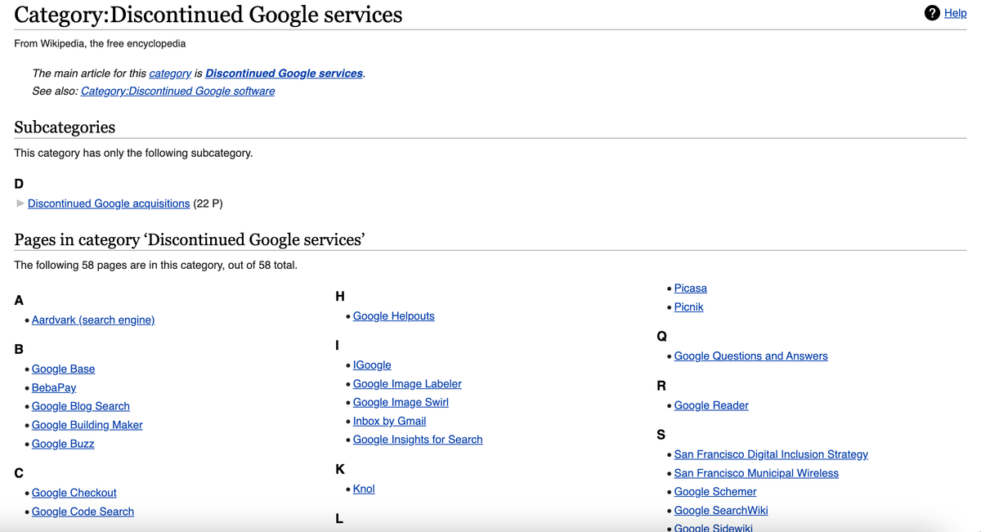Go to the Google Base article
Screen dimensions: 981x532
[x=63, y=369]
